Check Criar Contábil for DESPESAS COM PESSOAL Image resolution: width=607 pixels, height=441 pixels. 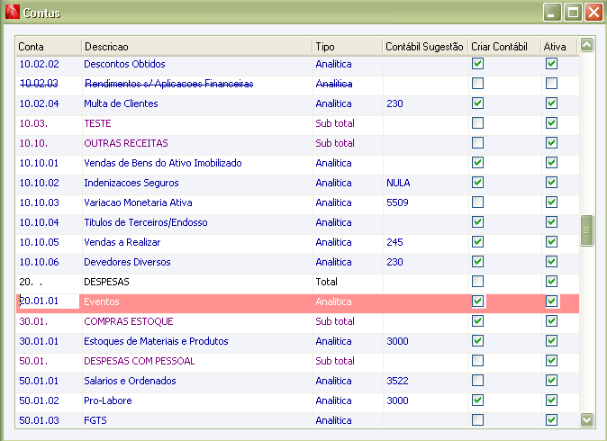[477, 361]
